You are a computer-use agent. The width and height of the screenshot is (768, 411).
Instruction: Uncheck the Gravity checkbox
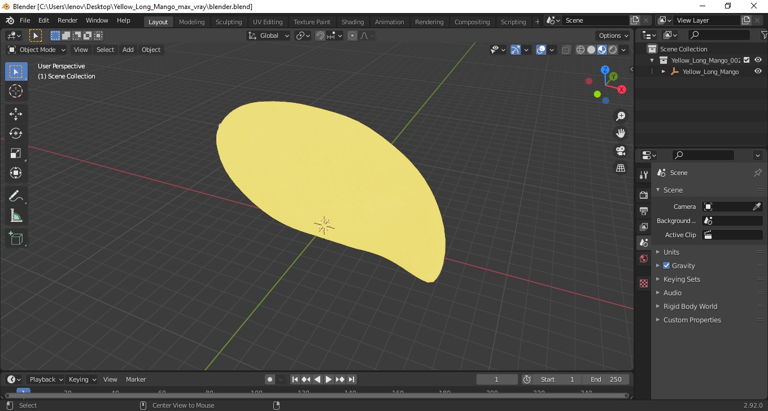(x=666, y=265)
